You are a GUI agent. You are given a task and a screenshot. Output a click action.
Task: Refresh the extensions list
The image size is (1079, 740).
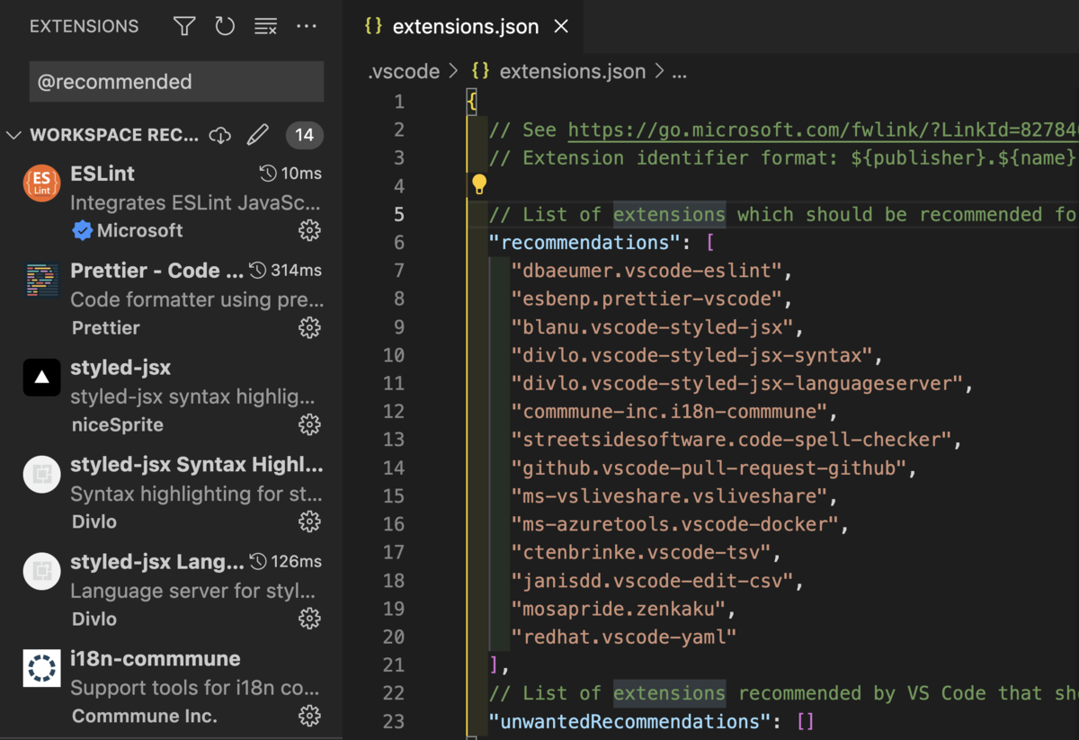pos(225,26)
